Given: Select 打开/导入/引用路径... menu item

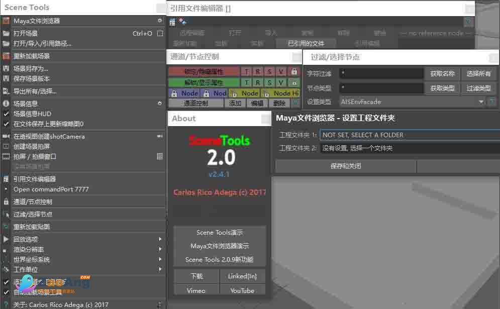Looking at the screenshot, I should click(43, 44).
